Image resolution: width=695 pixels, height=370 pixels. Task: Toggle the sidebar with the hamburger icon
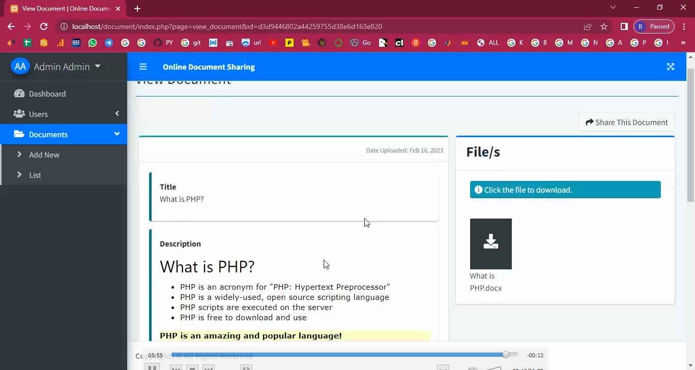pyautogui.click(x=143, y=67)
